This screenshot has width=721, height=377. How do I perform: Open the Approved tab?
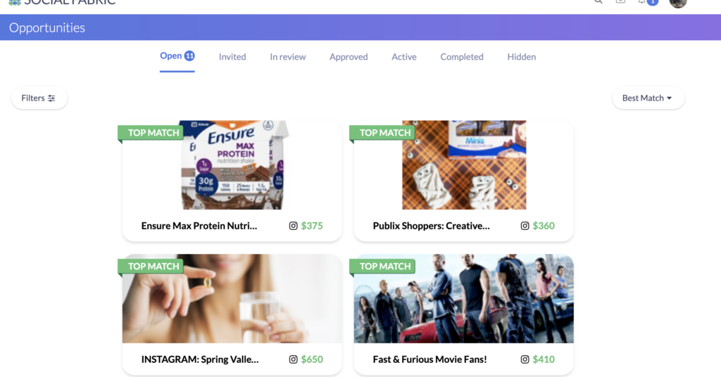click(x=349, y=57)
